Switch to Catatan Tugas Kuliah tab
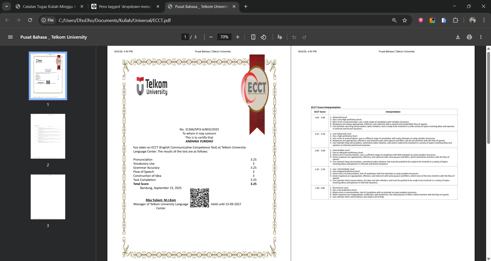This screenshot has width=491, height=261. click(49, 6)
